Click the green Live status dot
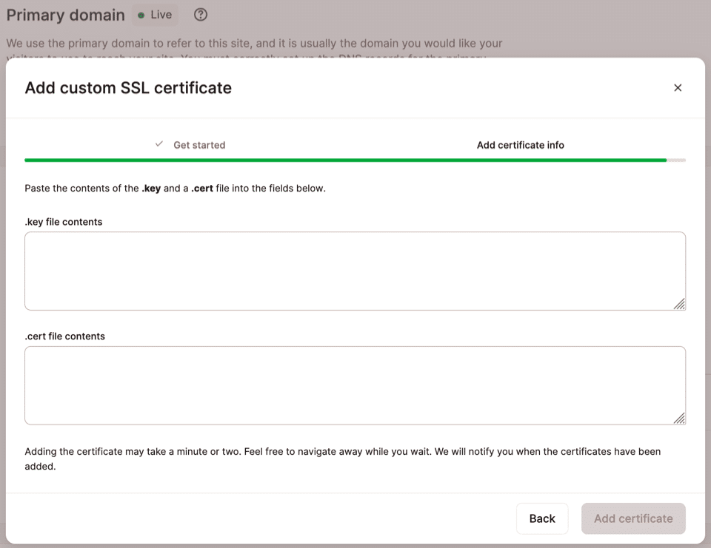Viewport: 711px width, 548px height. point(141,16)
